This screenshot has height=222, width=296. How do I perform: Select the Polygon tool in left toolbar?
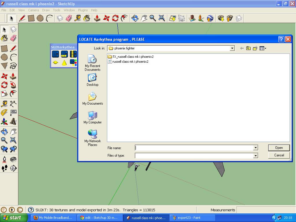[4, 66]
